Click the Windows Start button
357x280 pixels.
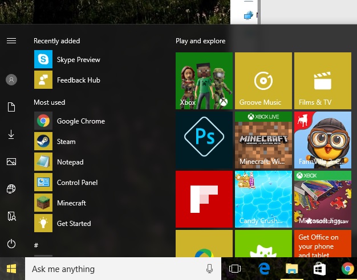pos(11,269)
